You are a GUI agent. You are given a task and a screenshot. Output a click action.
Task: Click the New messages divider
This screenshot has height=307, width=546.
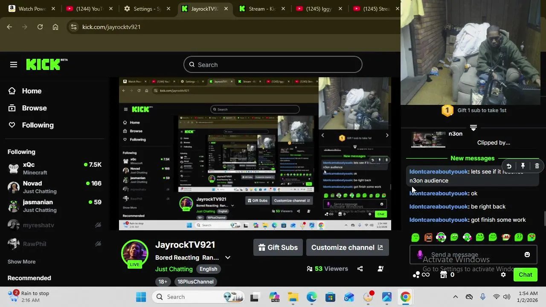click(x=473, y=158)
